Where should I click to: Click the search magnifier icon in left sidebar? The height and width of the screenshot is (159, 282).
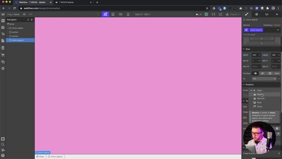click(x=3, y=144)
